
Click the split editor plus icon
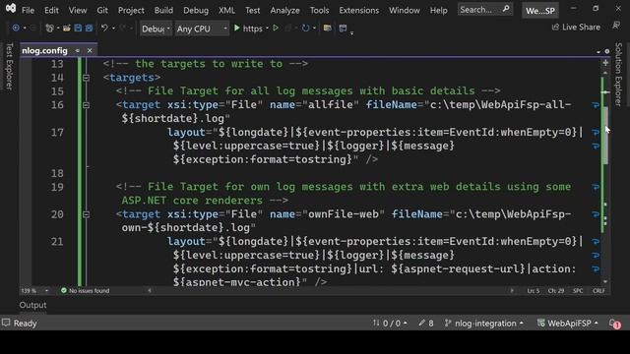[605, 63]
